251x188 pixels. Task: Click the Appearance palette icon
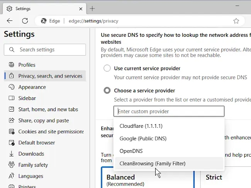11,87
